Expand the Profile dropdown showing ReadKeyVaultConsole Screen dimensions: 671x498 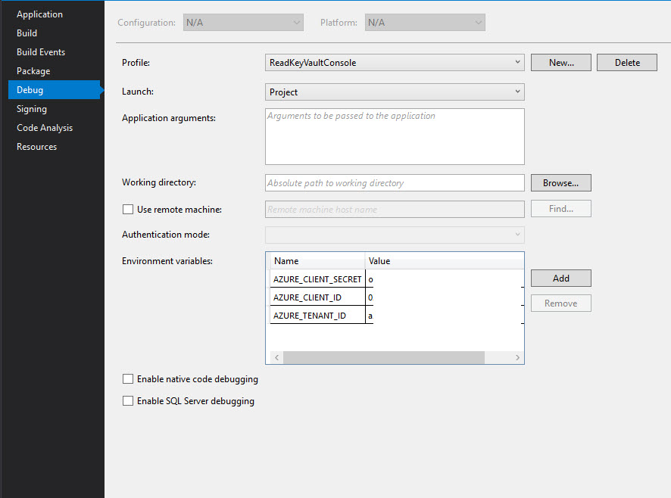(394, 63)
